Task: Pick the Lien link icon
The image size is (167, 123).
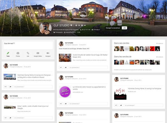Action: pyautogui.click(x=28, y=53)
